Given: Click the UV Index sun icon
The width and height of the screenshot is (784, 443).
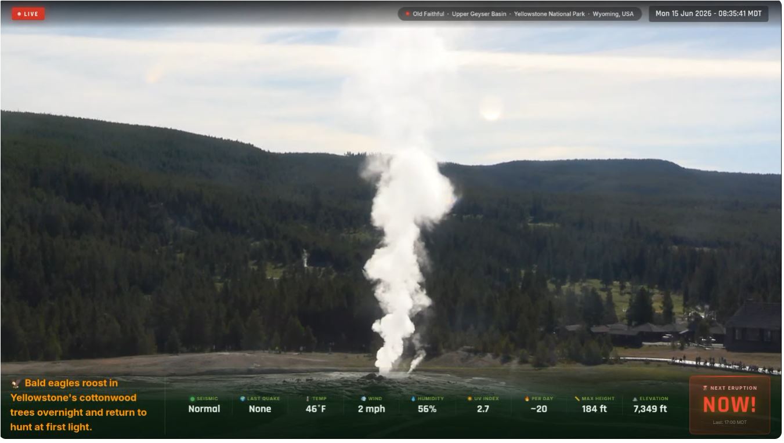Looking at the screenshot, I should [470, 399].
